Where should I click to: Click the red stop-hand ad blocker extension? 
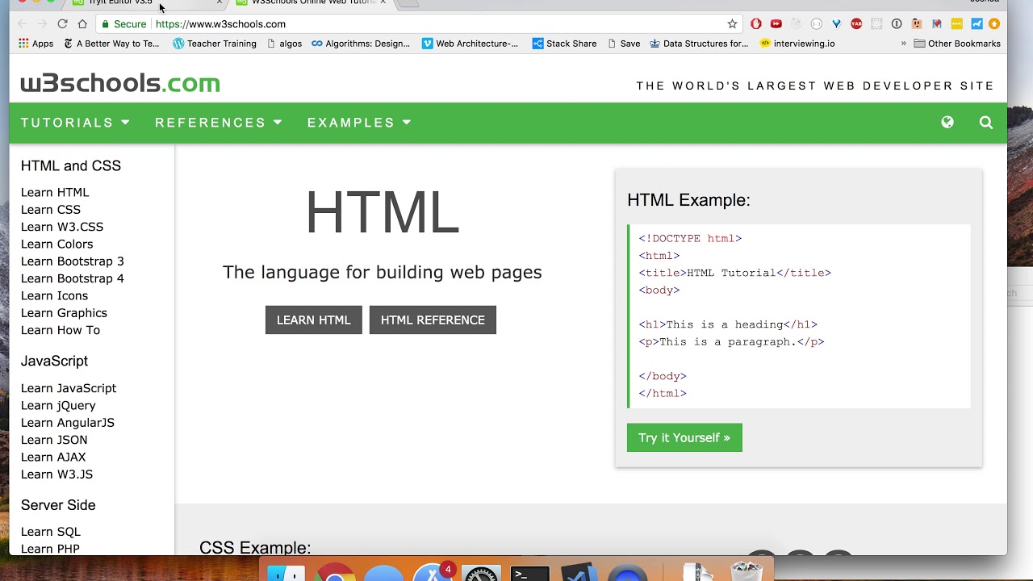coord(756,24)
